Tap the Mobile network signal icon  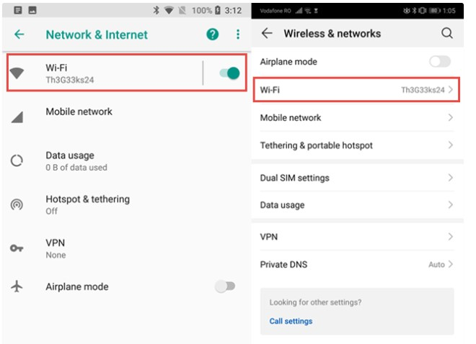click(x=17, y=117)
